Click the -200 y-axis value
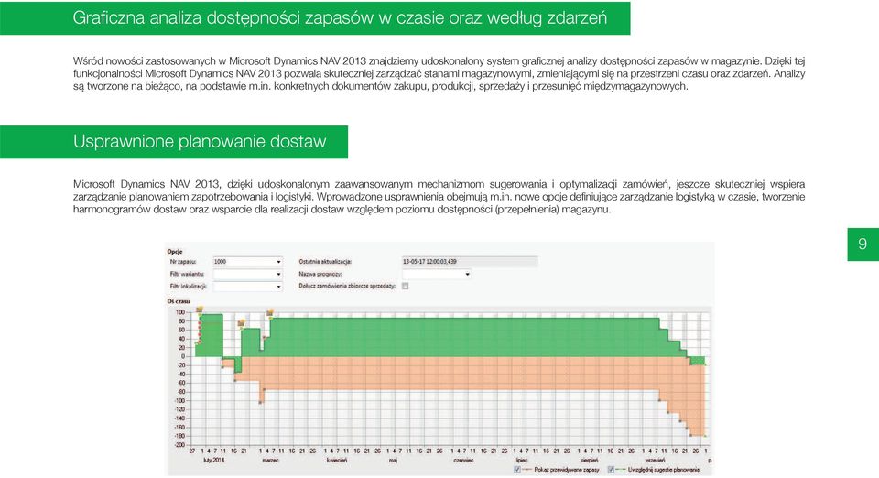 tap(179, 445)
